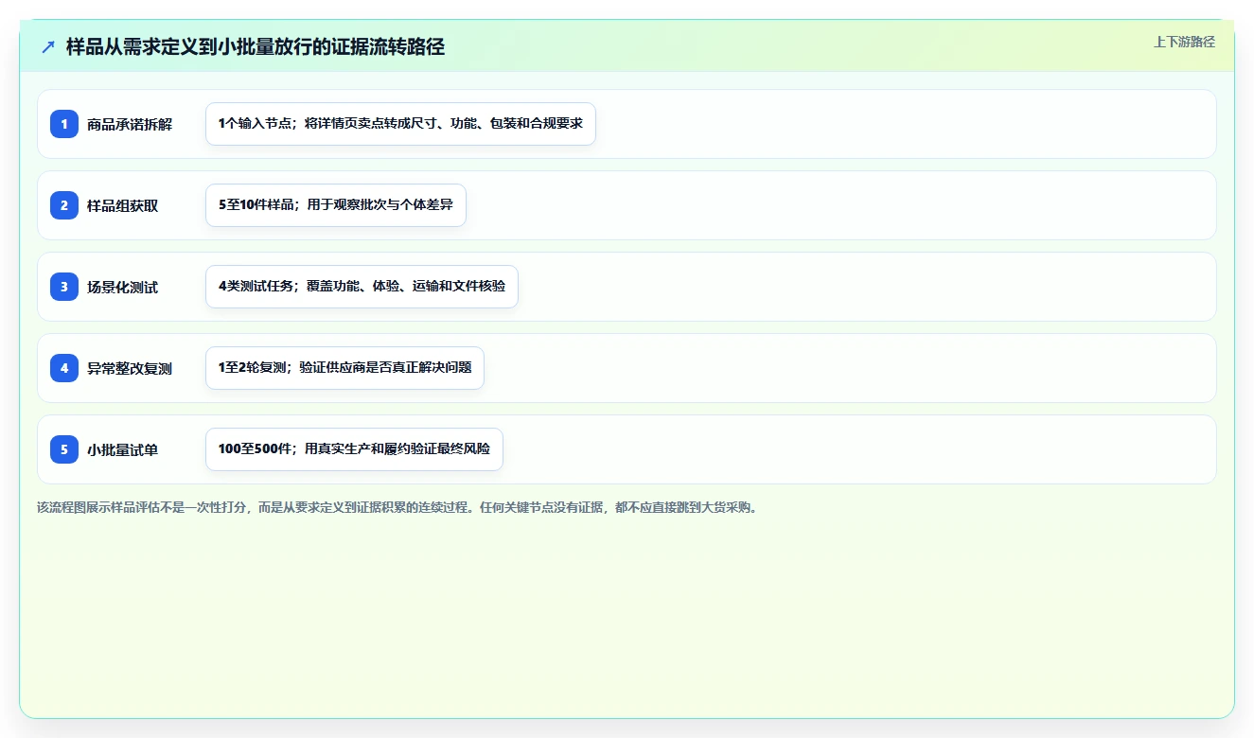
Task: Click the 样品组获取 step label
Action: click(123, 206)
